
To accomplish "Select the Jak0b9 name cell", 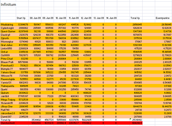I will point(8,96).
